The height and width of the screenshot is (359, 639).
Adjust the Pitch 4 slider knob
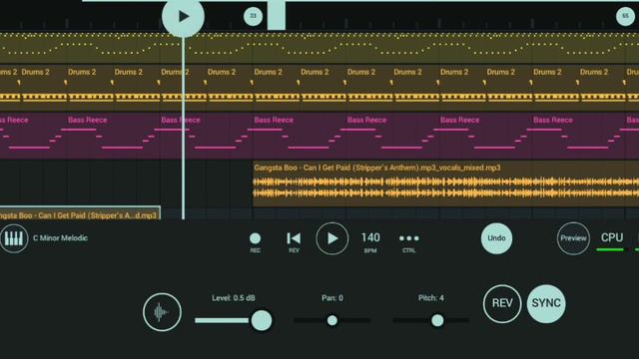(437, 321)
